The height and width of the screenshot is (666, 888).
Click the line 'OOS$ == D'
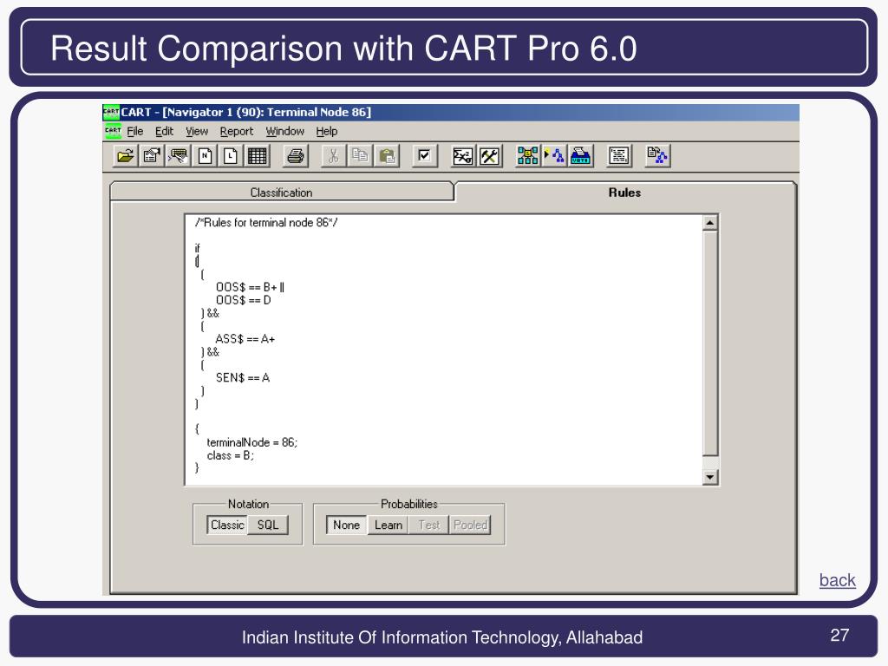coord(244,300)
